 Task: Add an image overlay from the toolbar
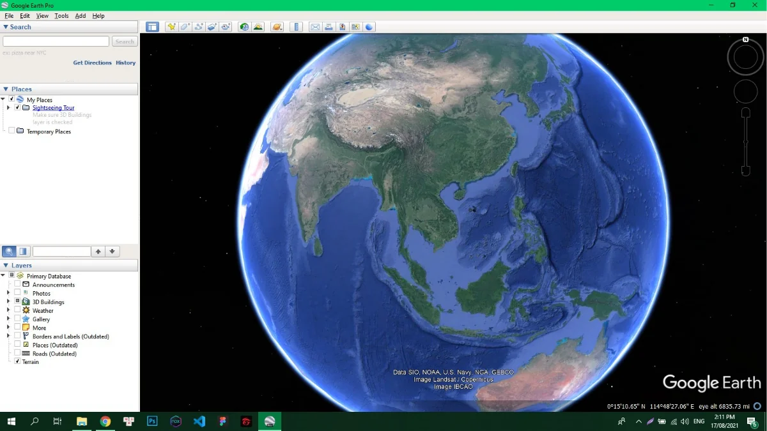click(x=212, y=27)
